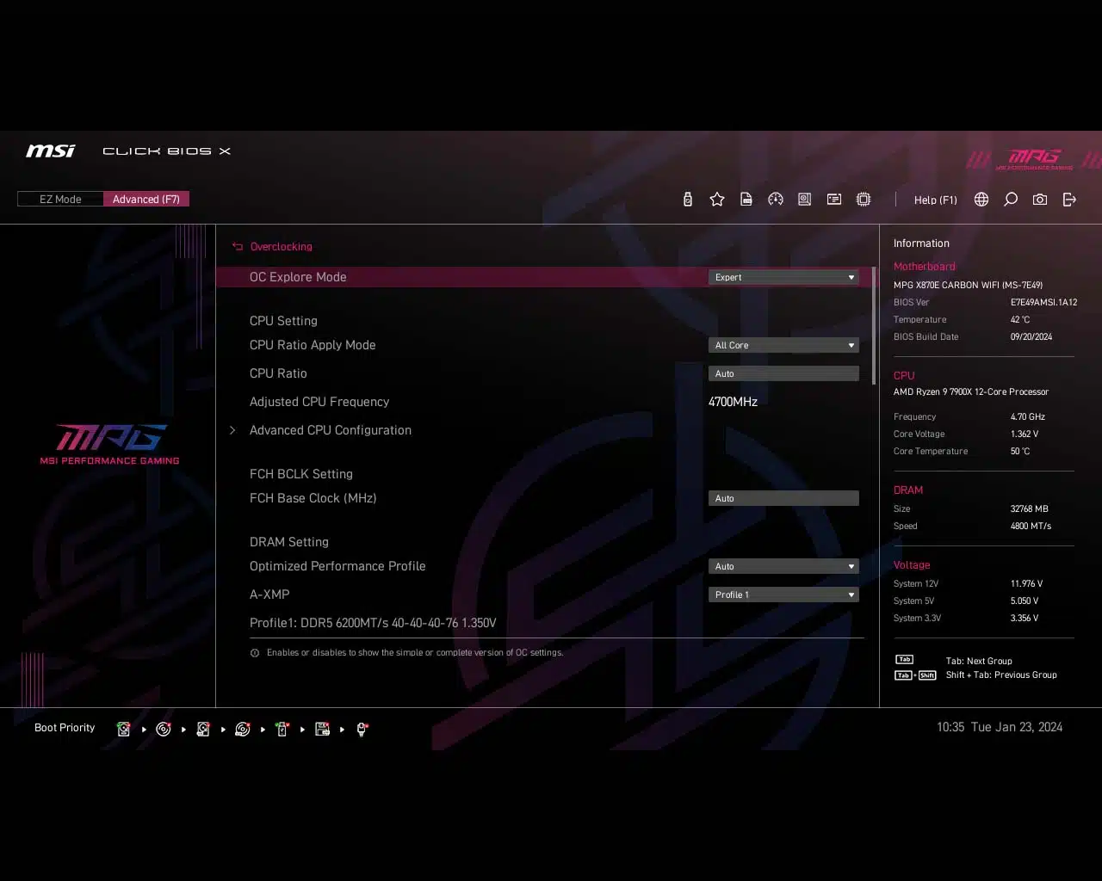
Task: Click the 32768 MB DRAM size value
Action: point(1029,508)
